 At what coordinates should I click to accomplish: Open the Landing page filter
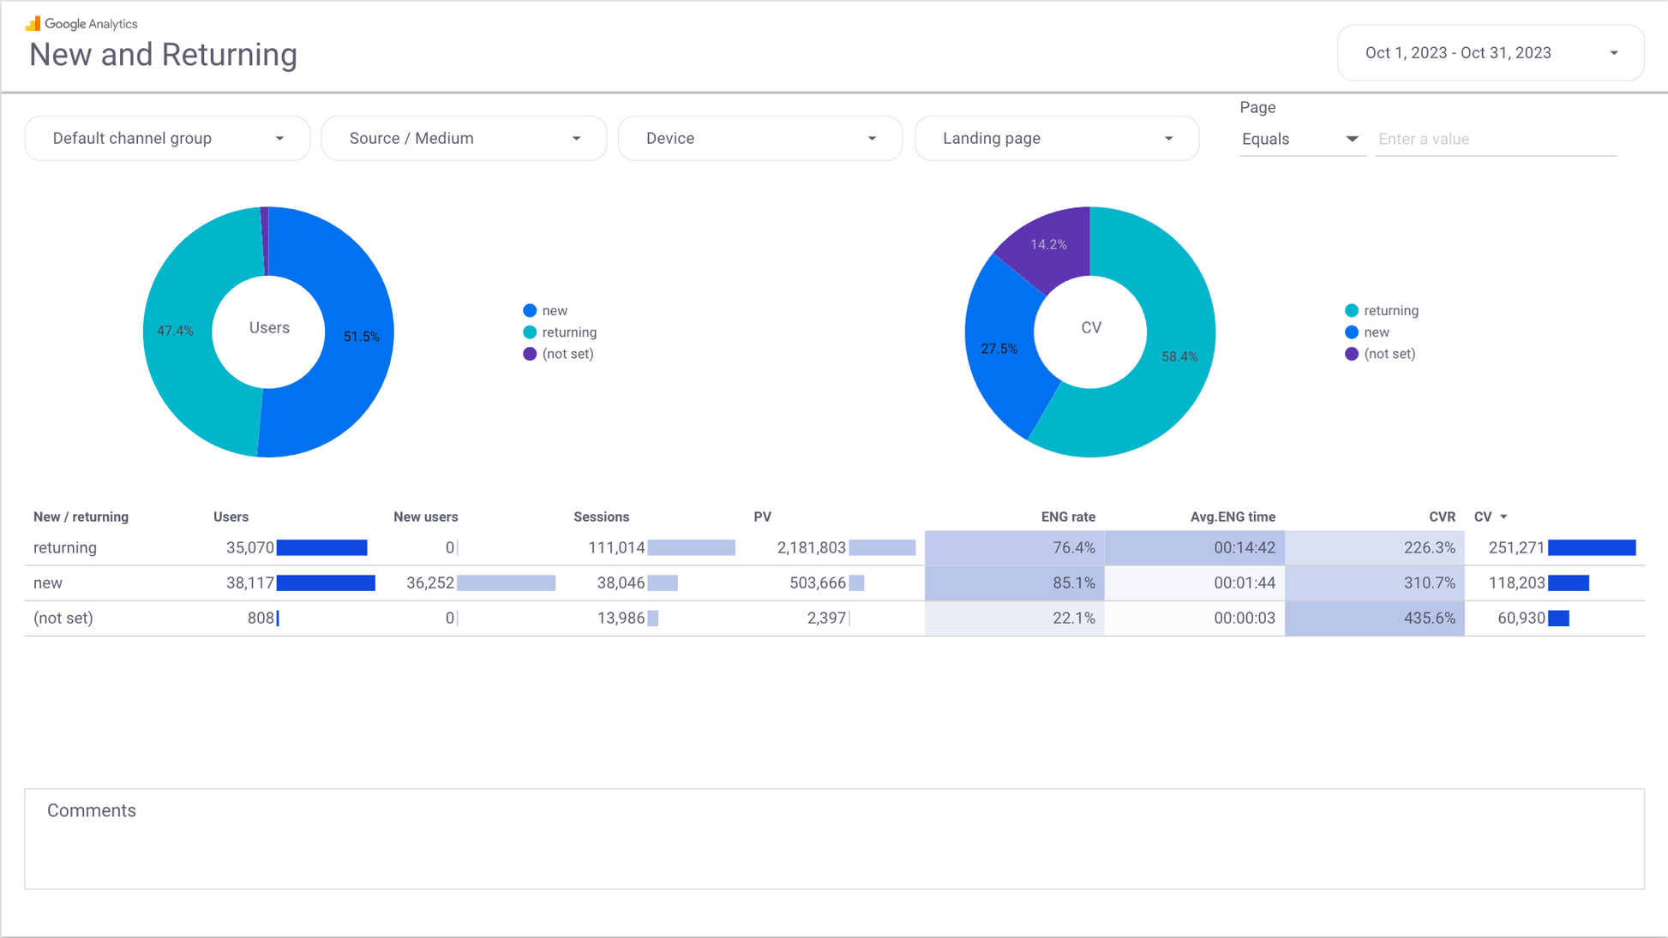point(1056,139)
